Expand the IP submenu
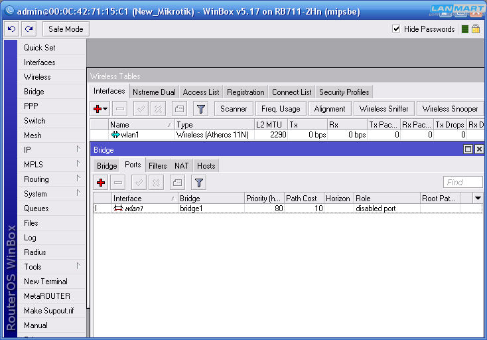The height and width of the screenshot is (340, 487). pyautogui.click(x=52, y=150)
